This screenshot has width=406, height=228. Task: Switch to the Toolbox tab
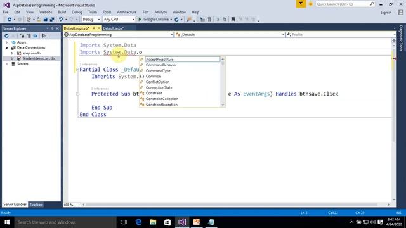(x=36, y=205)
